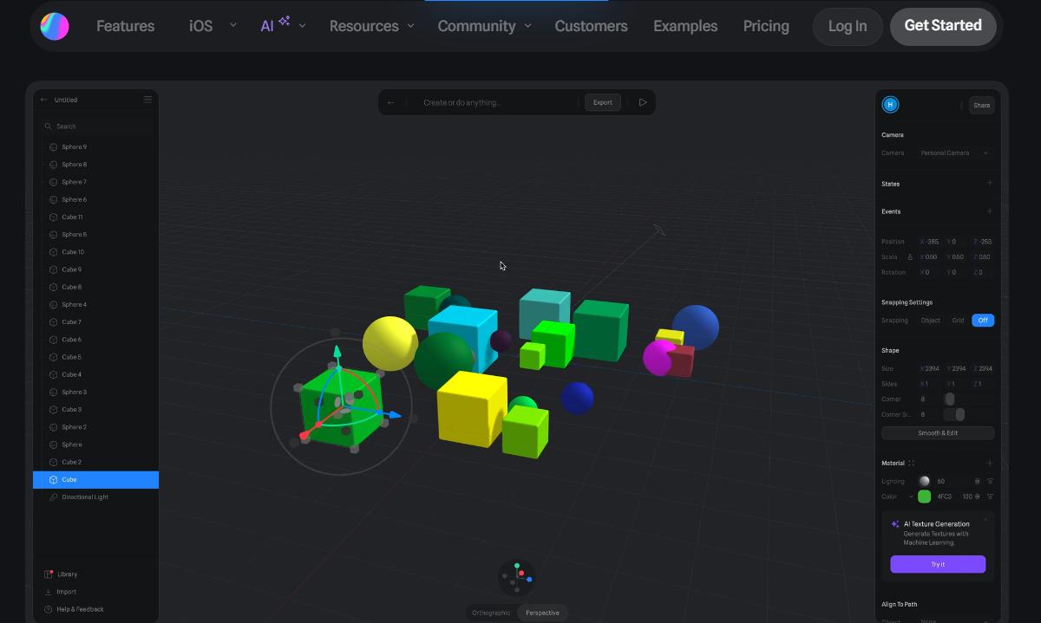Set snapping to Off
This screenshot has width=1041, height=623.
click(x=983, y=321)
